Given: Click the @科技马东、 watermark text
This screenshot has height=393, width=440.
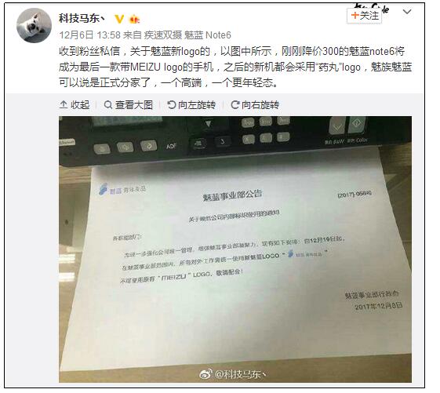Looking at the screenshot, I should [x=241, y=374].
